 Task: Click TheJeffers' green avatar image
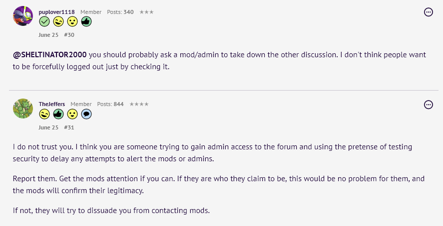pyautogui.click(x=23, y=109)
